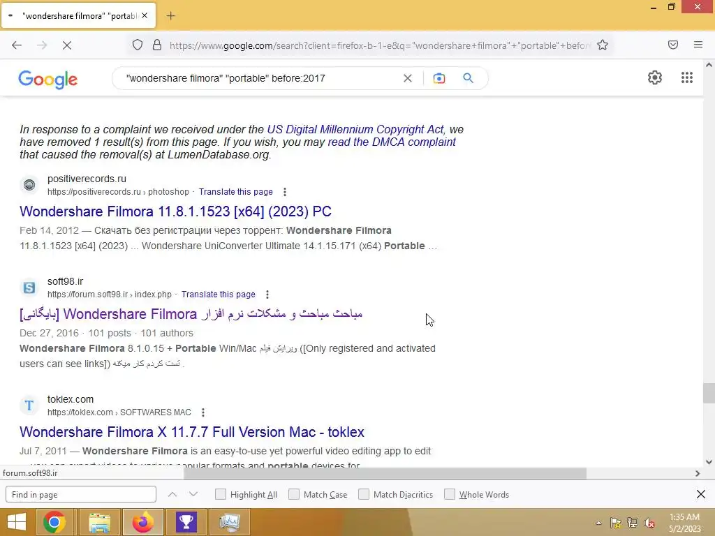Jump to next find match
715x536 pixels.
tap(193, 495)
